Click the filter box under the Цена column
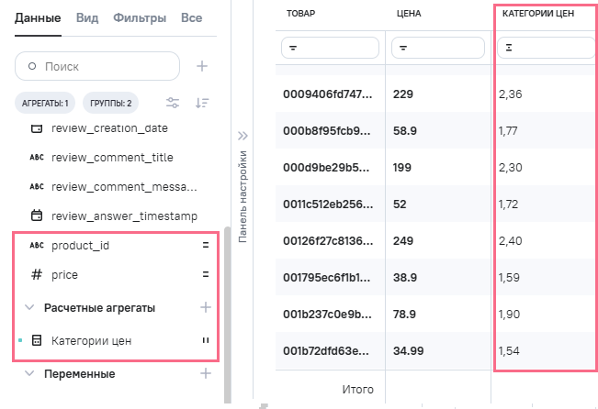The height and width of the screenshot is (409, 598). pos(437,47)
